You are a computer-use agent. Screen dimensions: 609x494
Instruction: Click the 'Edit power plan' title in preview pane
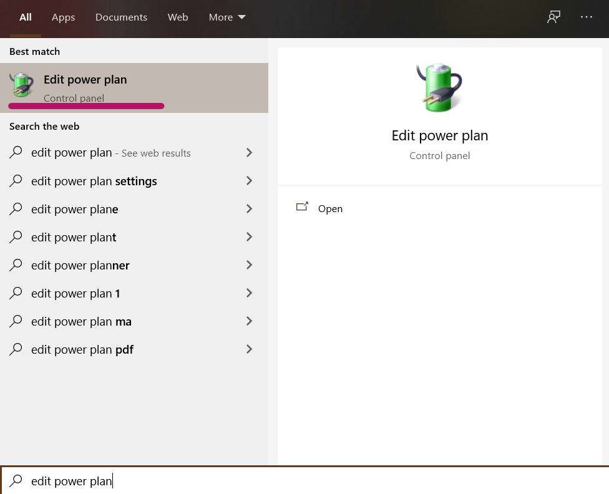click(440, 135)
